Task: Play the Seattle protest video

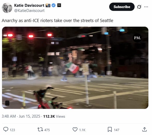Action: 75,68
